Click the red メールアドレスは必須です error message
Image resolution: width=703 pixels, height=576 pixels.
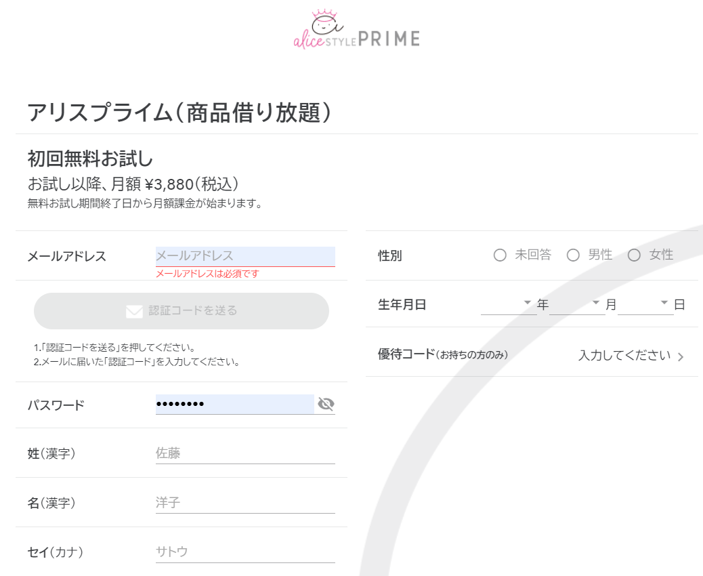(207, 274)
